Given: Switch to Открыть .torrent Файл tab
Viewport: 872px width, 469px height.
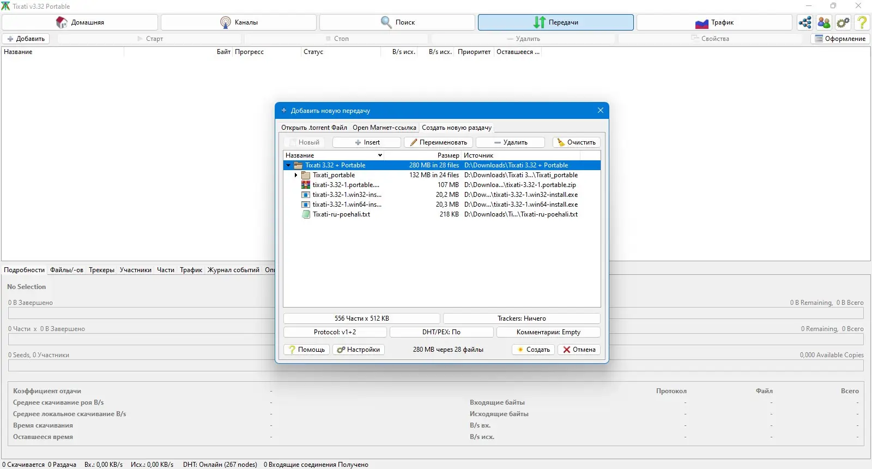Looking at the screenshot, I should (314, 128).
